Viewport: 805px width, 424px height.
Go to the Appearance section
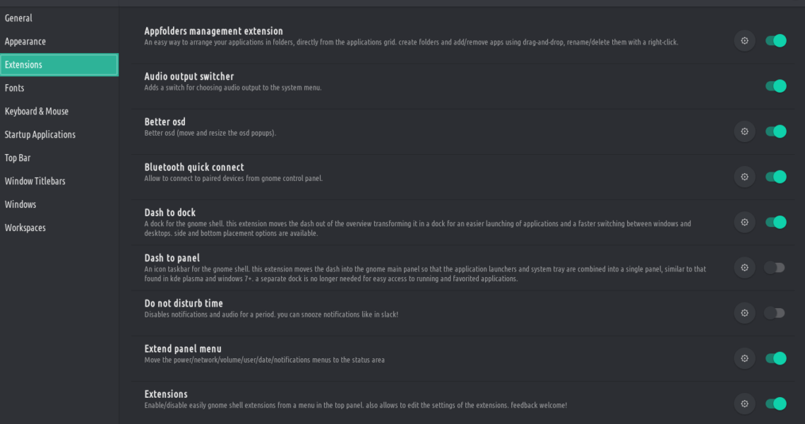pos(25,42)
